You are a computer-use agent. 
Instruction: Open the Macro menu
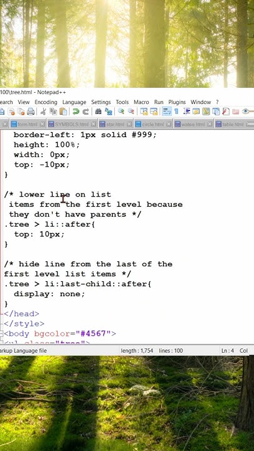141,102
